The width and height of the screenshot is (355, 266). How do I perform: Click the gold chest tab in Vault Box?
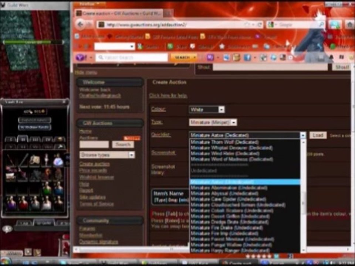click(x=60, y=139)
